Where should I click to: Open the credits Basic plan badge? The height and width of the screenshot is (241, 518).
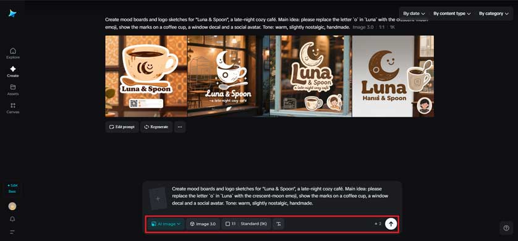12,188
